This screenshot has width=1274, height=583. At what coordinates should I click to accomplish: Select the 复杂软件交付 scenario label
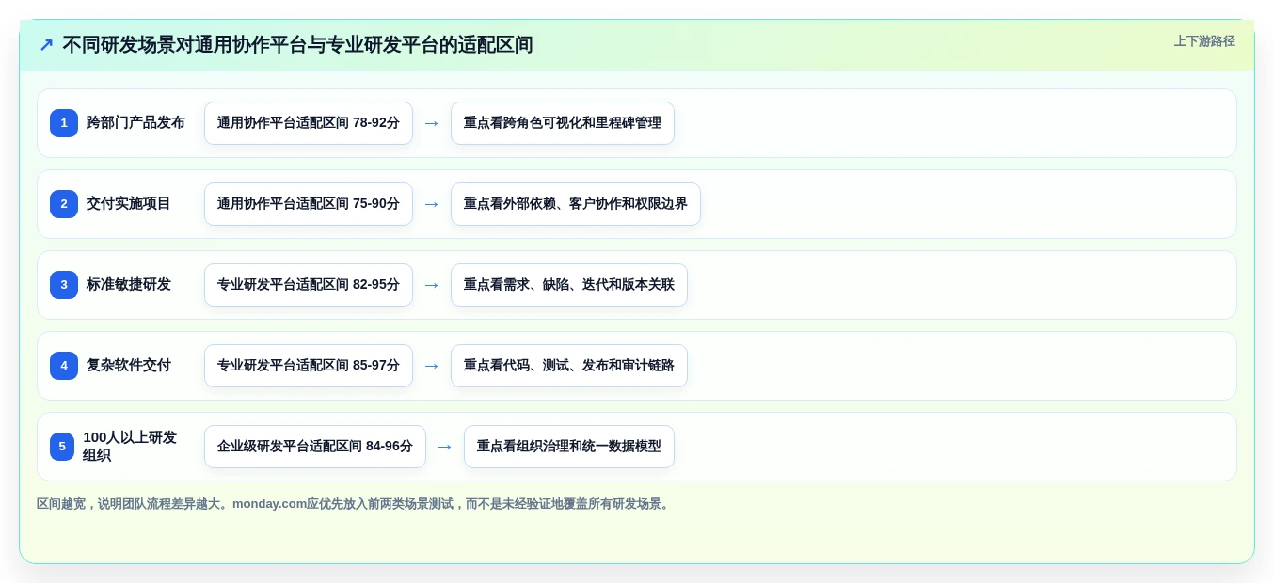pos(129,365)
